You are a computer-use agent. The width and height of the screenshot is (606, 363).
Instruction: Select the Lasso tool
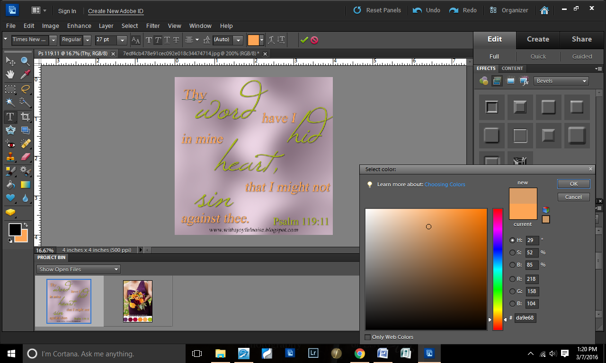coord(25,89)
